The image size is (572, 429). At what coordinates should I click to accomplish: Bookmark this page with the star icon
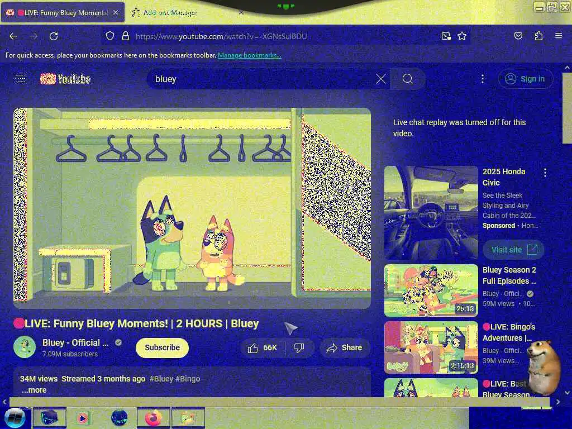pos(462,36)
